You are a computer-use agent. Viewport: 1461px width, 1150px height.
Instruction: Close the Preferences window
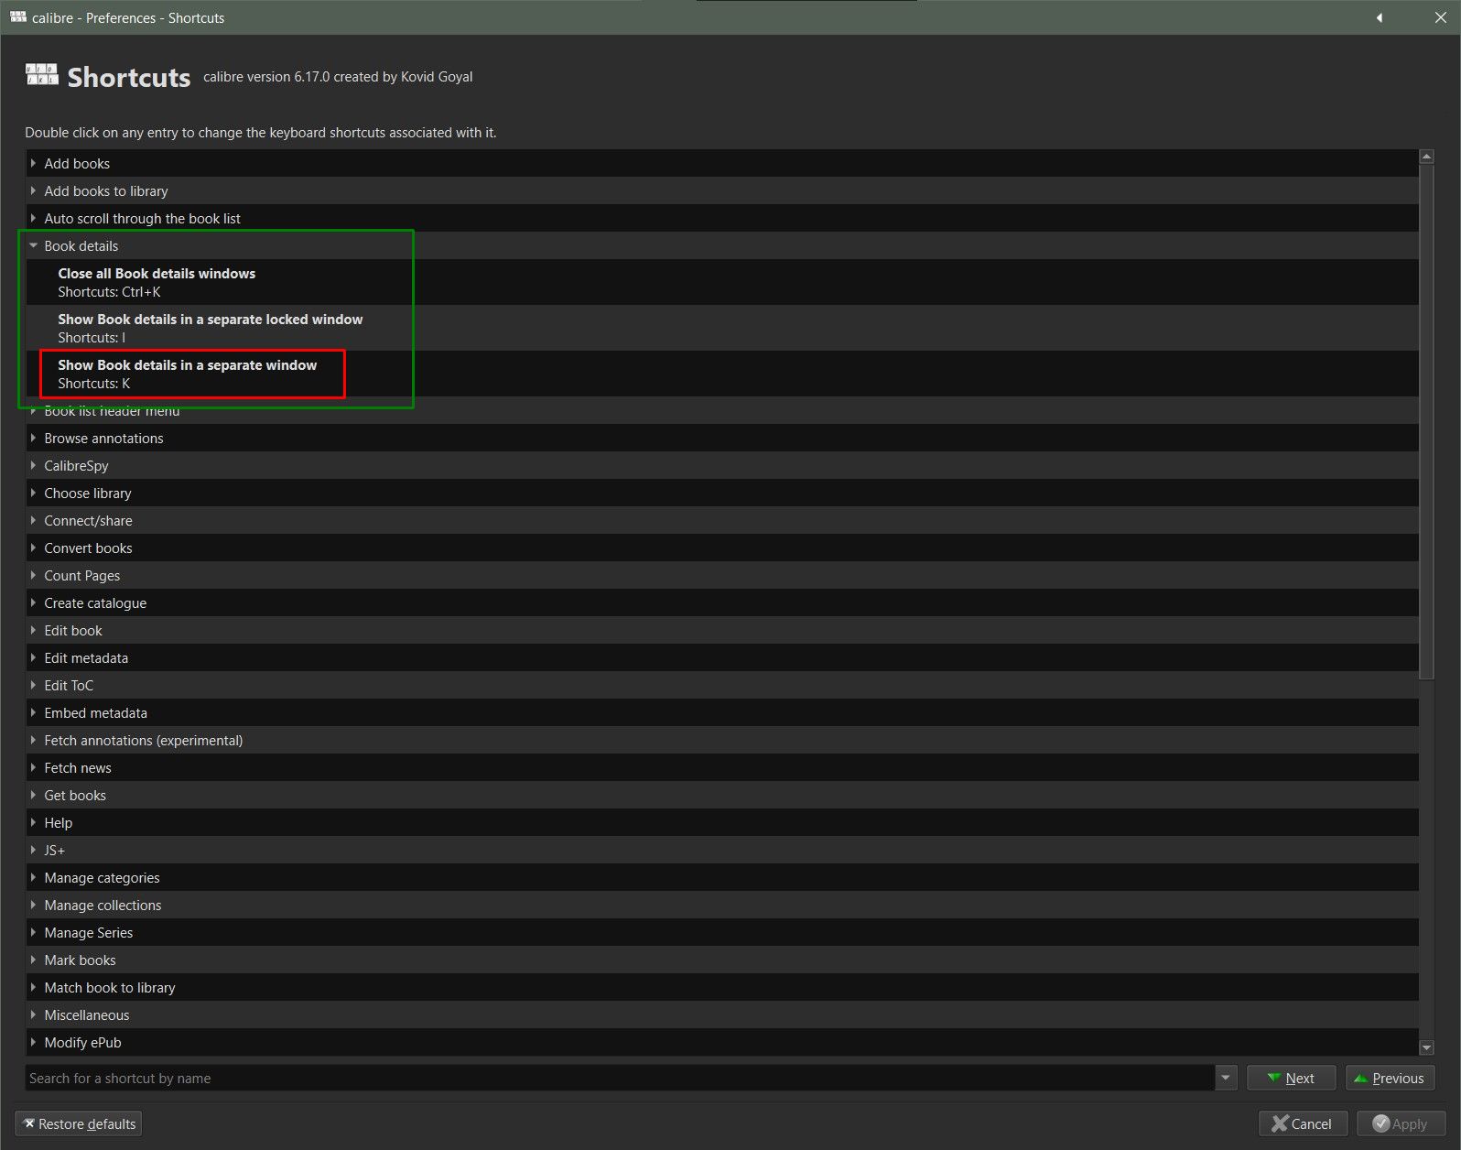[1440, 17]
